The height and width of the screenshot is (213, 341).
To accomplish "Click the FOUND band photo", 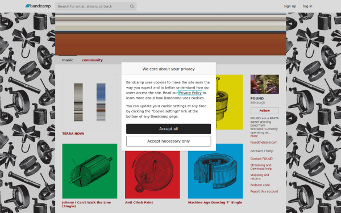I will [x=265, y=84].
